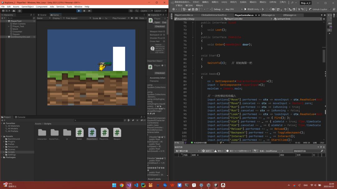The width and height of the screenshot is (337, 189).
Task: Toggle the Hierarchy panel lock icon
Action: tap(31, 15)
